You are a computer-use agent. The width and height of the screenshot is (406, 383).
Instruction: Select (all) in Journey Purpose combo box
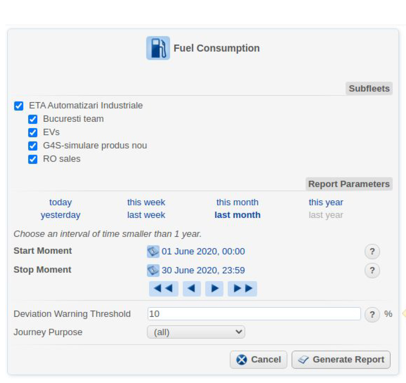click(x=196, y=332)
